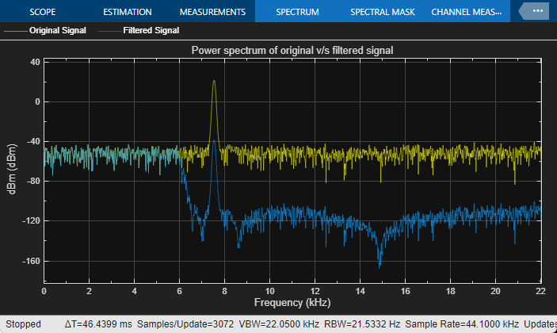Switch to the SCOPE tab
Screen dimensions: 557x333
pyautogui.click(x=43, y=12)
